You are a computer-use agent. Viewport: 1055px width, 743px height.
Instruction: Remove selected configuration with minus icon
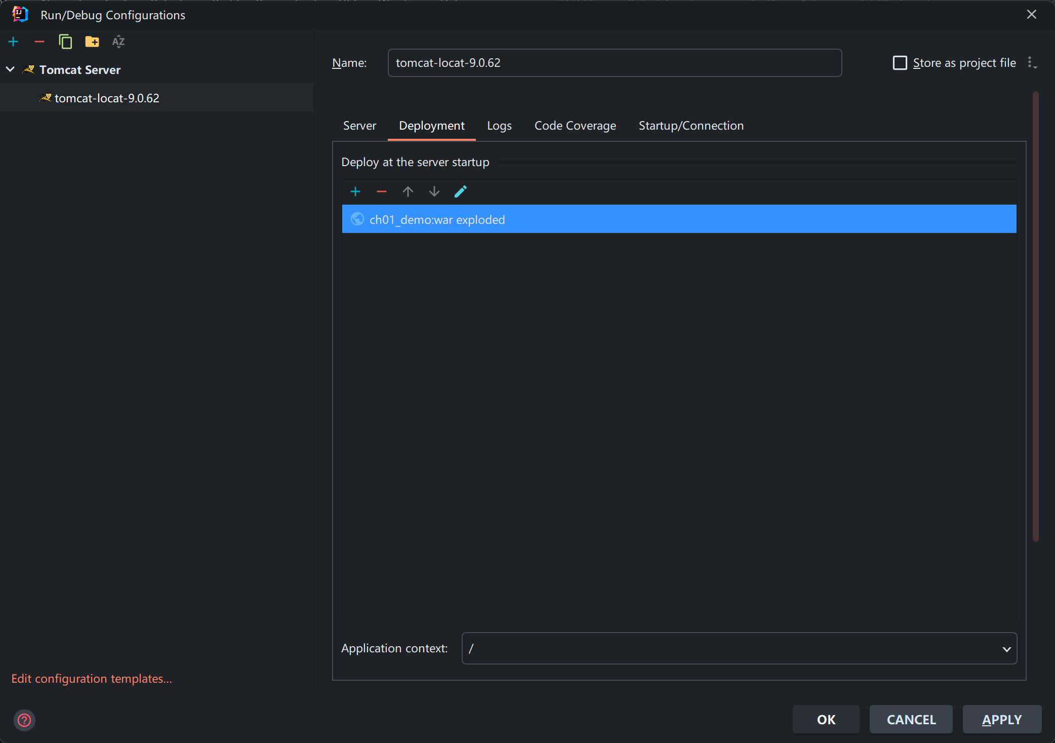pyautogui.click(x=39, y=42)
